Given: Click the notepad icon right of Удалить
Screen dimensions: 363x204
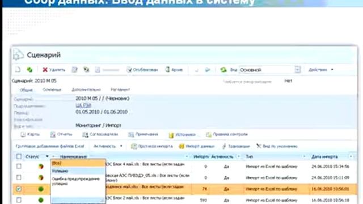Looking at the screenshot, I should pos(74,70).
